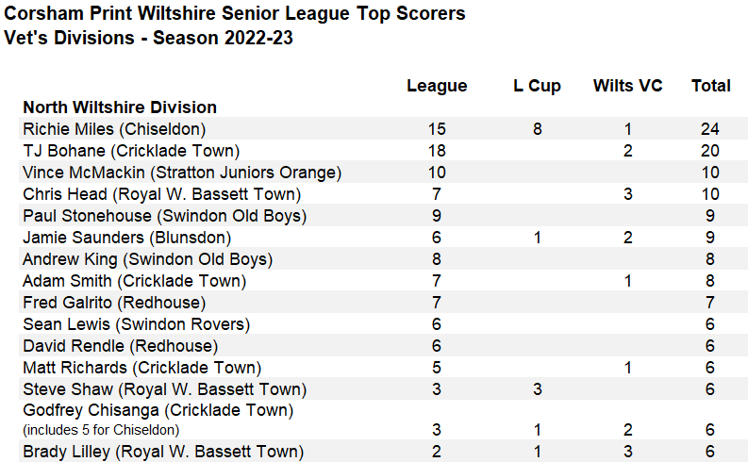The width and height of the screenshot is (748, 462).
Task: Select Andrew King (Swindon Old Boys)
Action: pyautogui.click(x=147, y=259)
